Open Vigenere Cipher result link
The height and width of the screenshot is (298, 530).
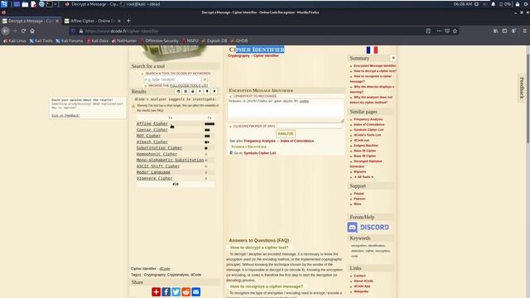(155, 179)
